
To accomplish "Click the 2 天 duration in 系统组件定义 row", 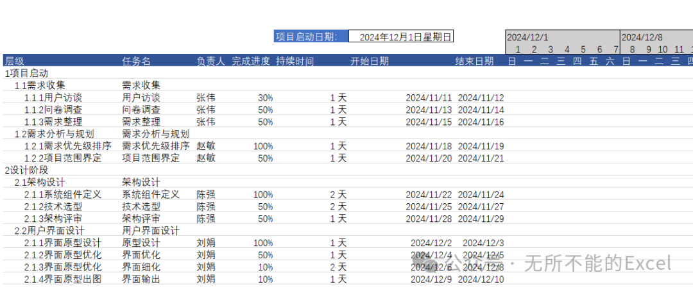I will 338,194.
